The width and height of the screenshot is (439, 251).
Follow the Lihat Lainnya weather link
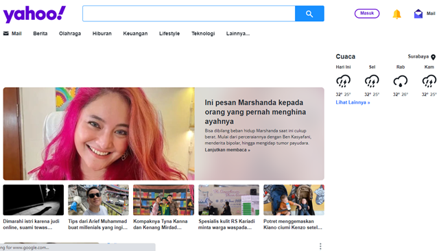pyautogui.click(x=353, y=102)
